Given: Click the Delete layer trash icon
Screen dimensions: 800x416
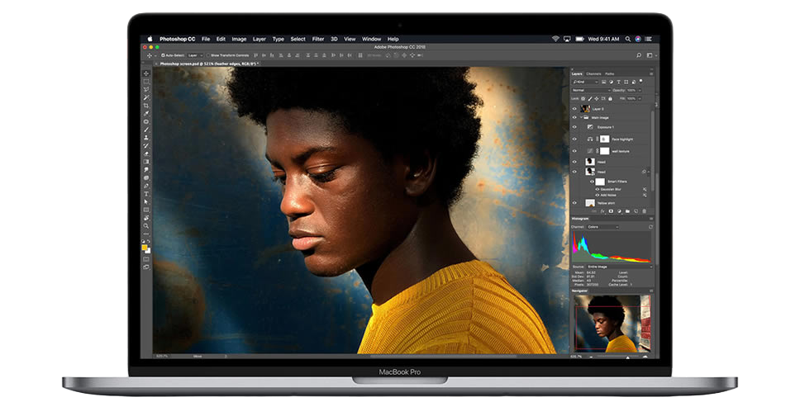Looking at the screenshot, I should coord(645,211).
